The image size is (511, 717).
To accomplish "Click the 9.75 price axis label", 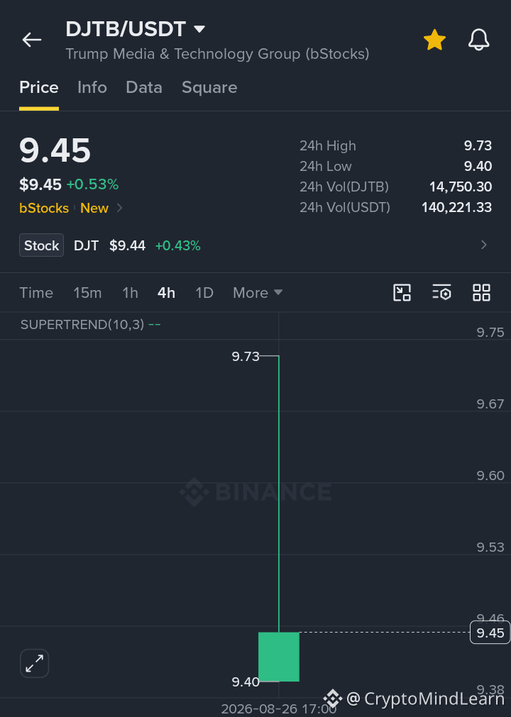I will [490, 332].
